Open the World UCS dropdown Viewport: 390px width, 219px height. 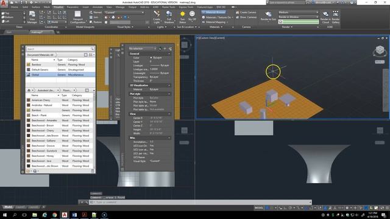(57, 22)
